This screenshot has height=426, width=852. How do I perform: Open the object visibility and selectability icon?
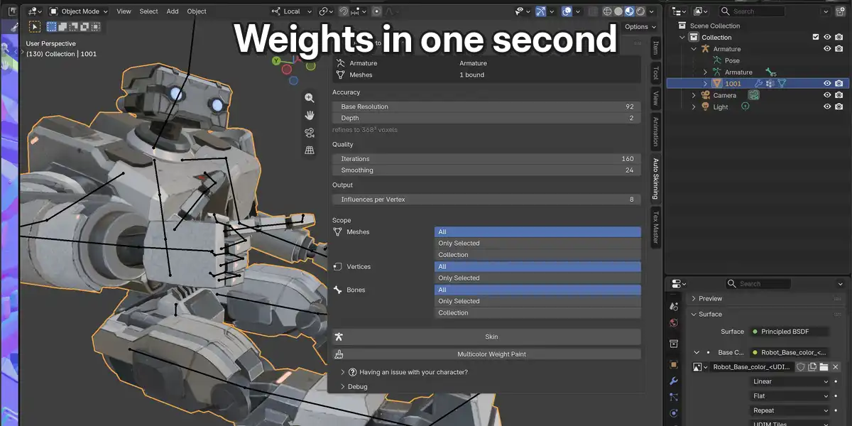click(x=521, y=11)
